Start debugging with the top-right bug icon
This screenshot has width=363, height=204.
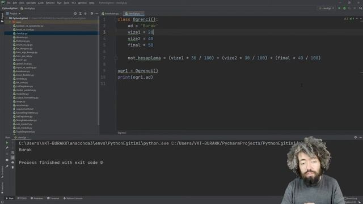344,8
